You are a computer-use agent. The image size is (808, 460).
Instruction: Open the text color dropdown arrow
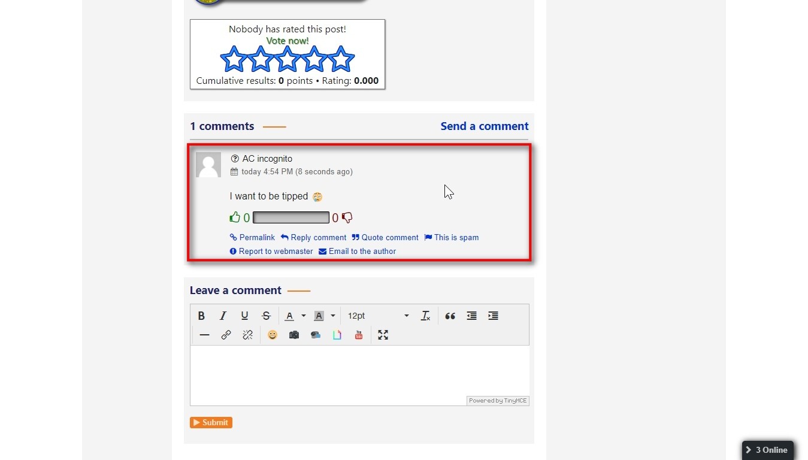[x=304, y=316]
